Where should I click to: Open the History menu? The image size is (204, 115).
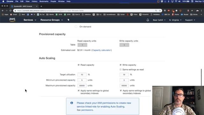[34, 1]
